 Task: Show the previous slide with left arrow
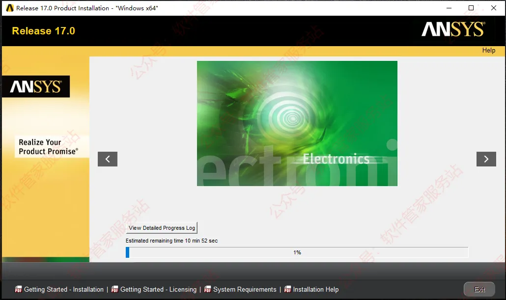[x=108, y=159]
